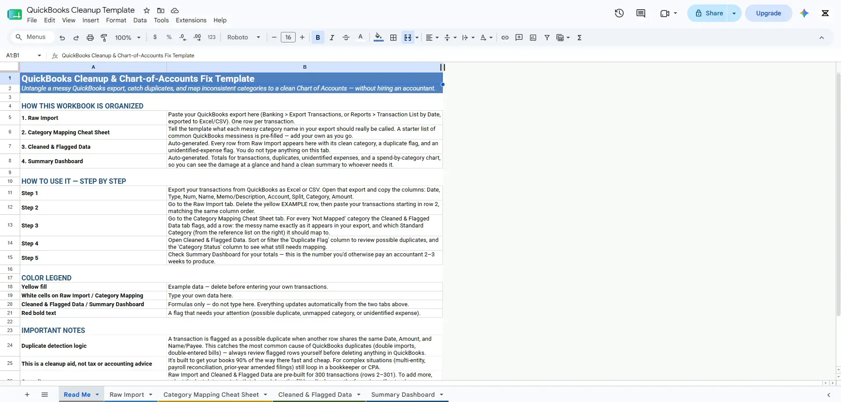Open horizontal align dropdown

tap(432, 38)
